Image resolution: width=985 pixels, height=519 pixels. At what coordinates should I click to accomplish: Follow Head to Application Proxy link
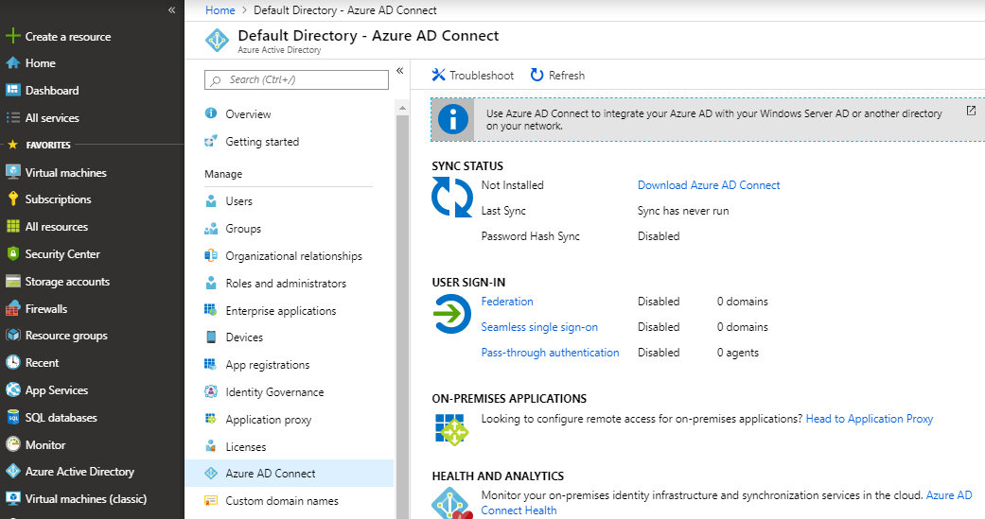tap(870, 419)
